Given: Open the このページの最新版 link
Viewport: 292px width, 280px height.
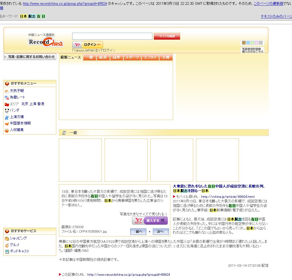Looking at the screenshot, I should pos(269,3).
